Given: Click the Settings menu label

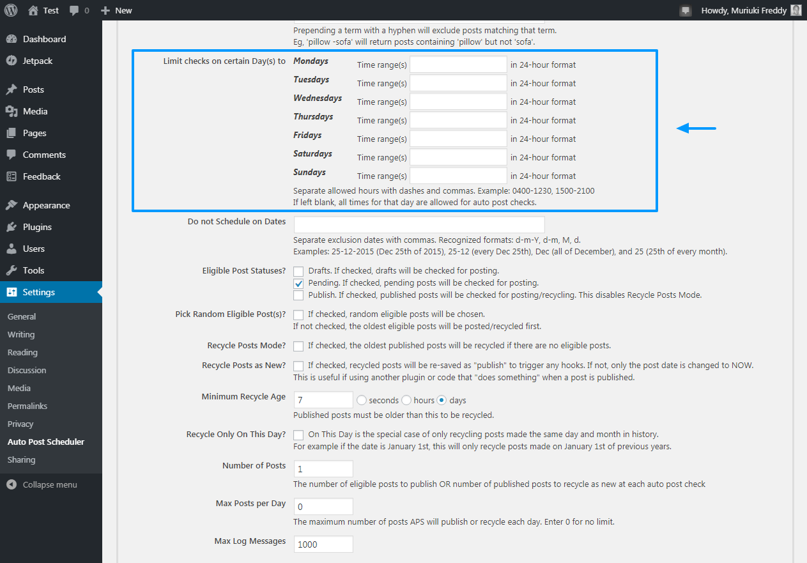Looking at the screenshot, I should coord(39,292).
